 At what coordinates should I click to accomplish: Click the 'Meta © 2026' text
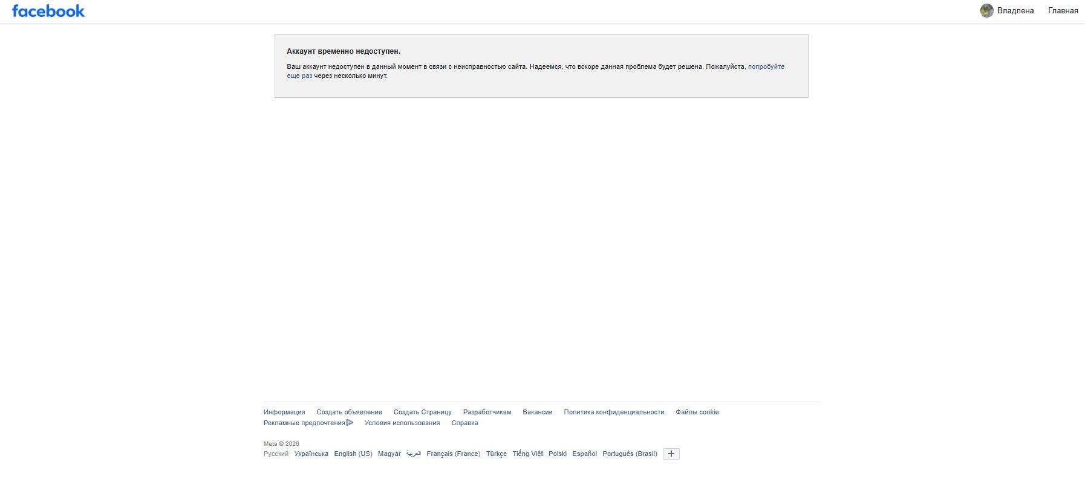coord(281,443)
